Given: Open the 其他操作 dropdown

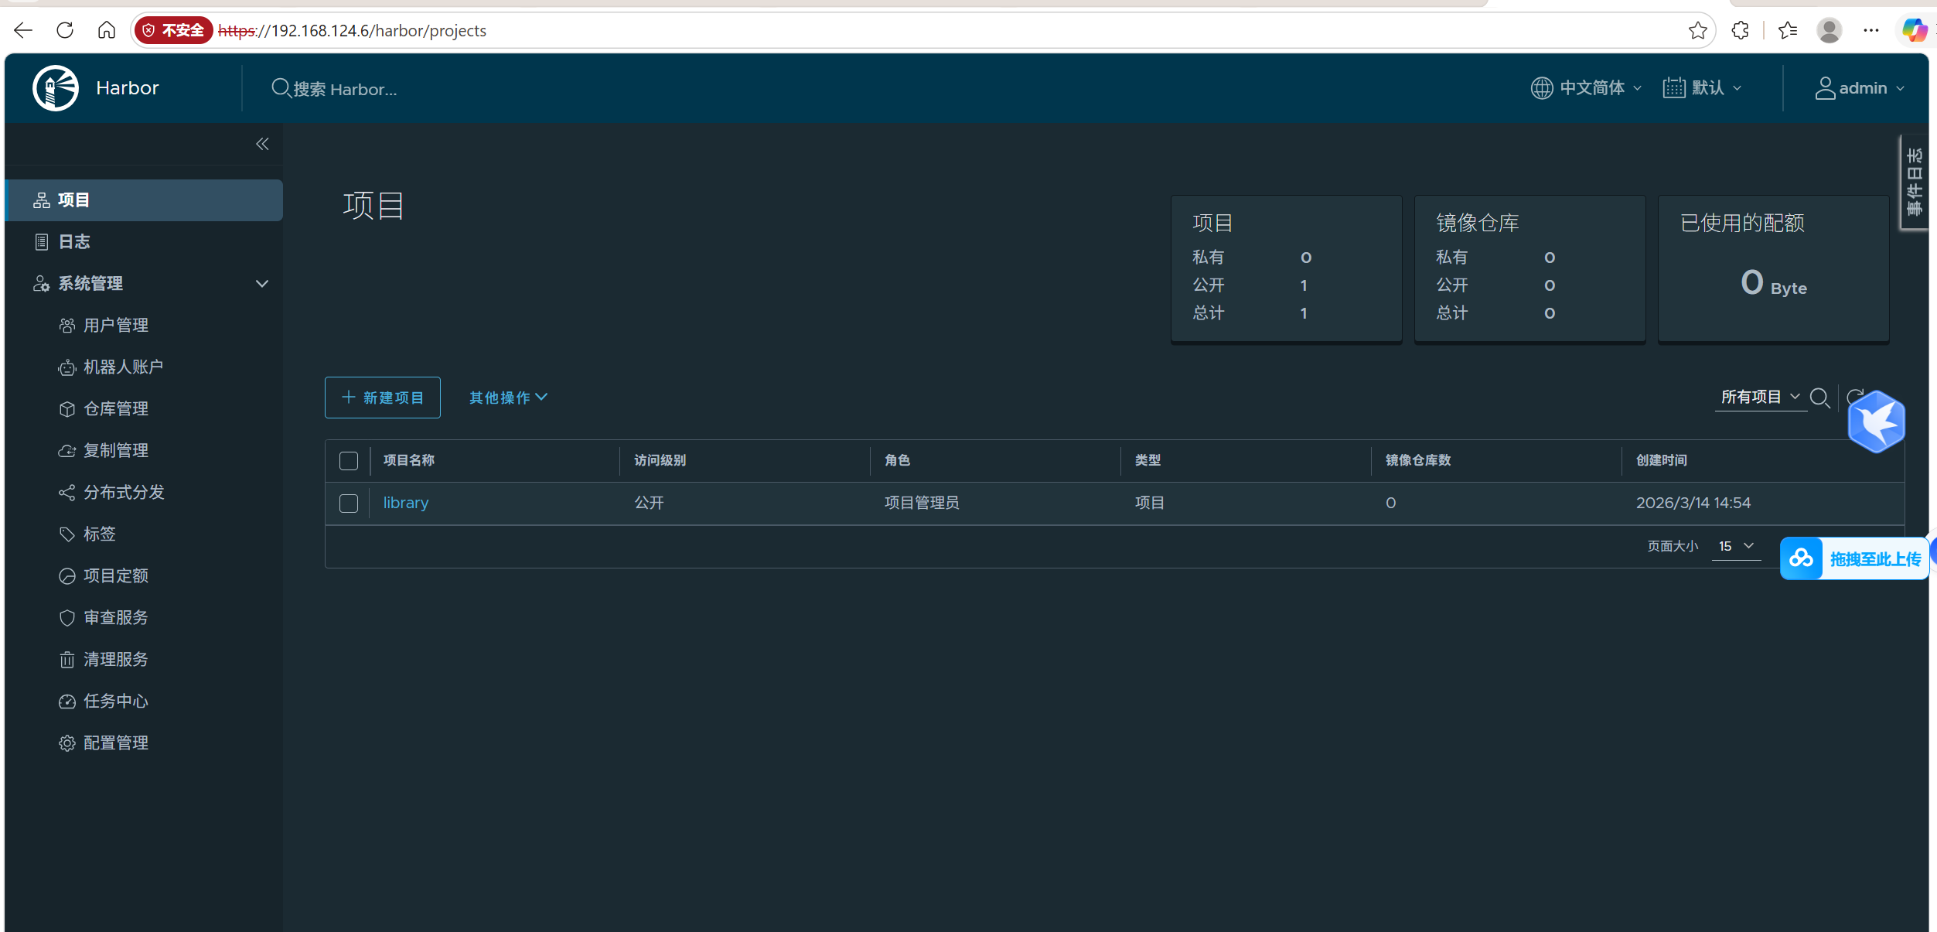Looking at the screenshot, I should pos(508,398).
